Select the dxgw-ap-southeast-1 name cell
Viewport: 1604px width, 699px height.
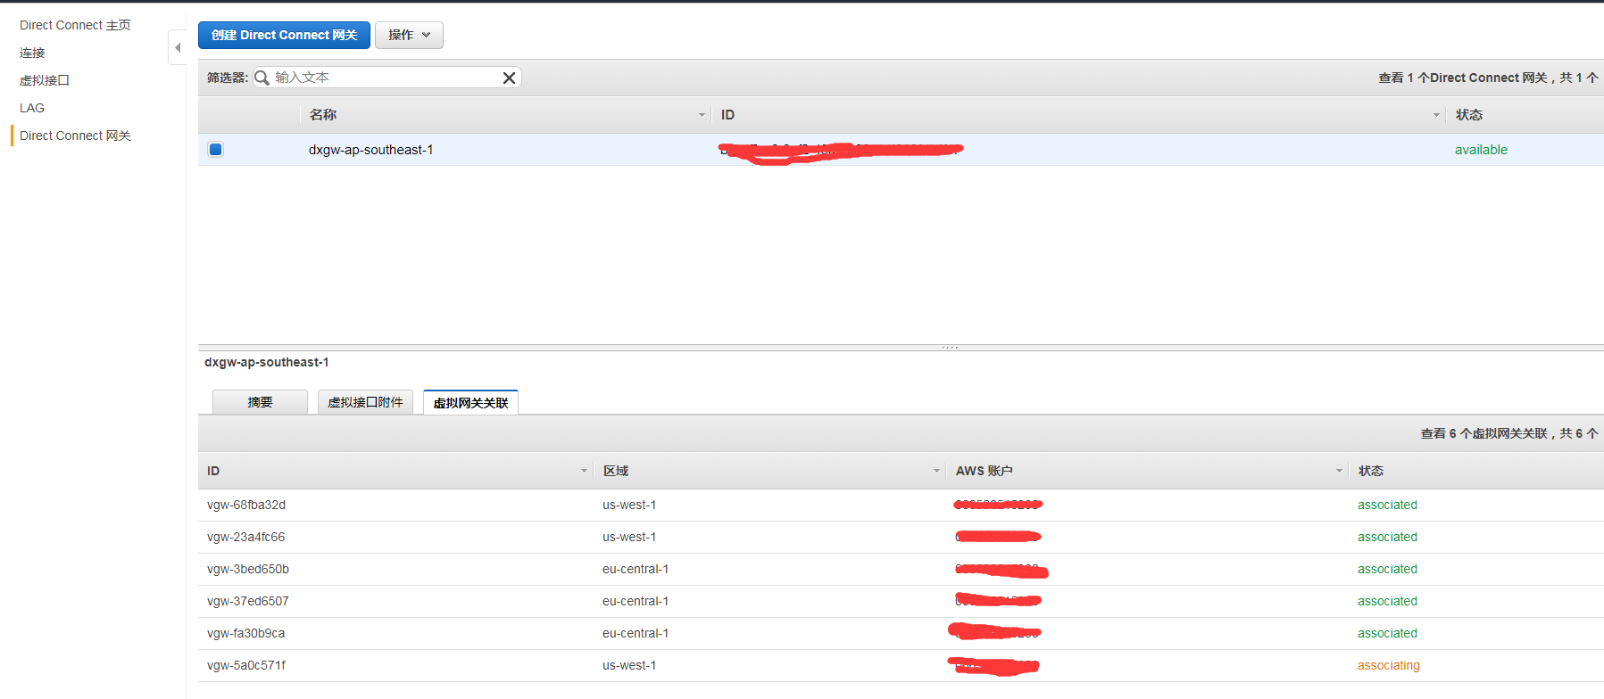click(x=370, y=150)
